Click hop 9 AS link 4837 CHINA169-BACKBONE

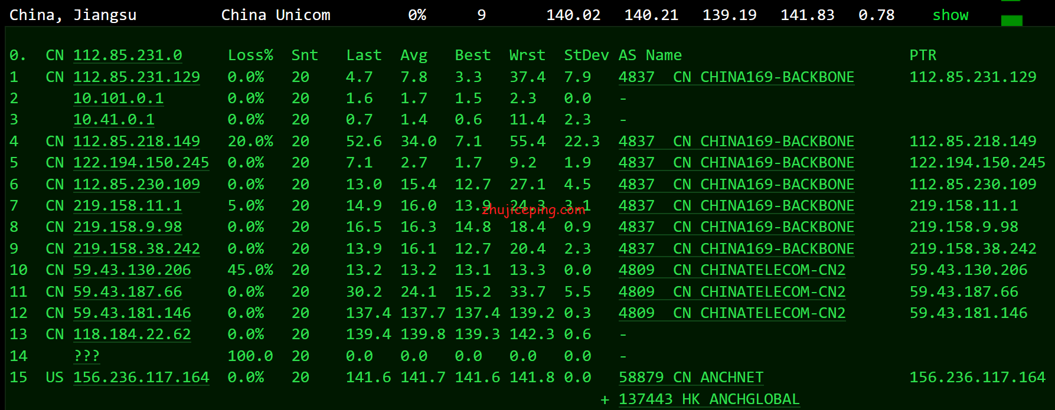point(736,249)
